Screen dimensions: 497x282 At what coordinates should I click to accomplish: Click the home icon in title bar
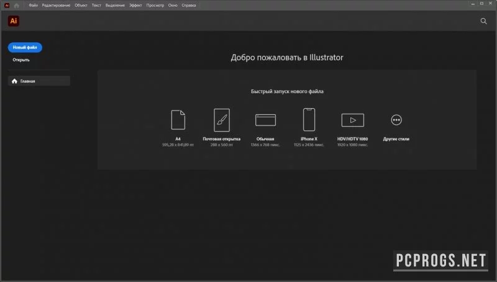(17, 6)
